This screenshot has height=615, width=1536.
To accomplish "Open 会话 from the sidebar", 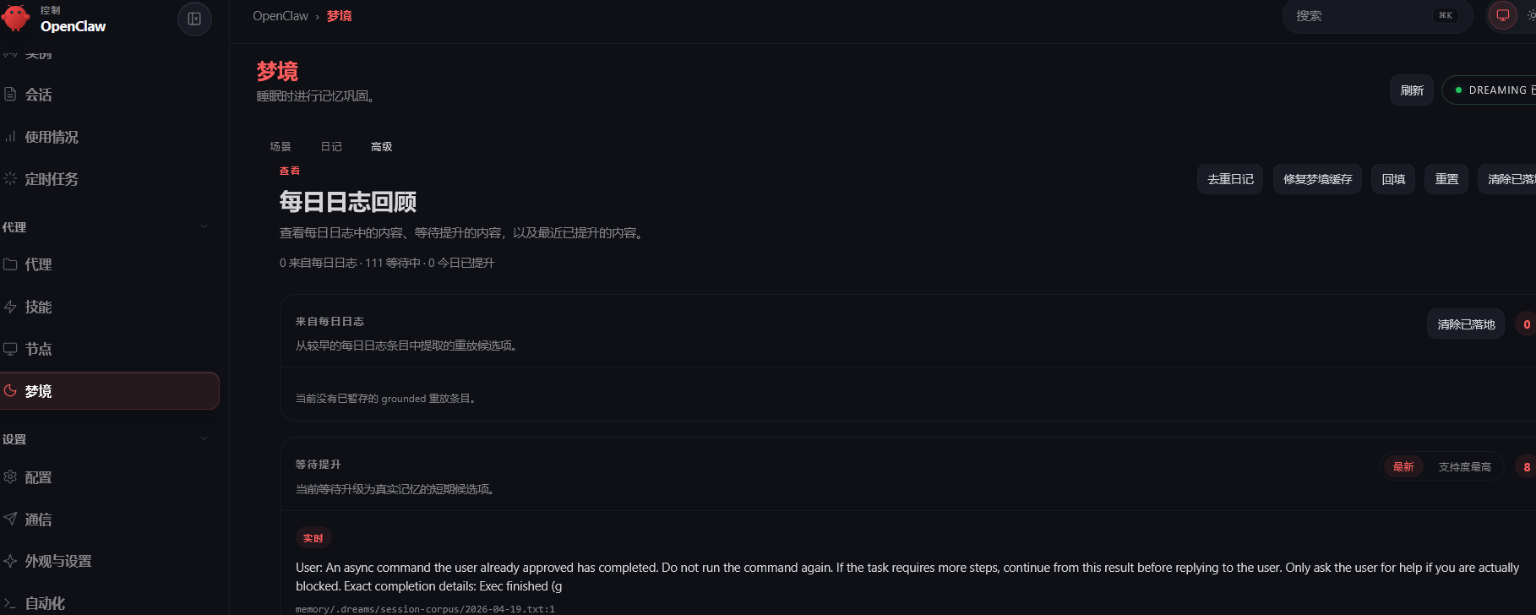I will point(38,95).
